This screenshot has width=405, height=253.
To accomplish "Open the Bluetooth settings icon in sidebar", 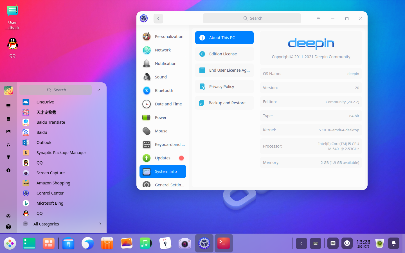I will click(147, 90).
